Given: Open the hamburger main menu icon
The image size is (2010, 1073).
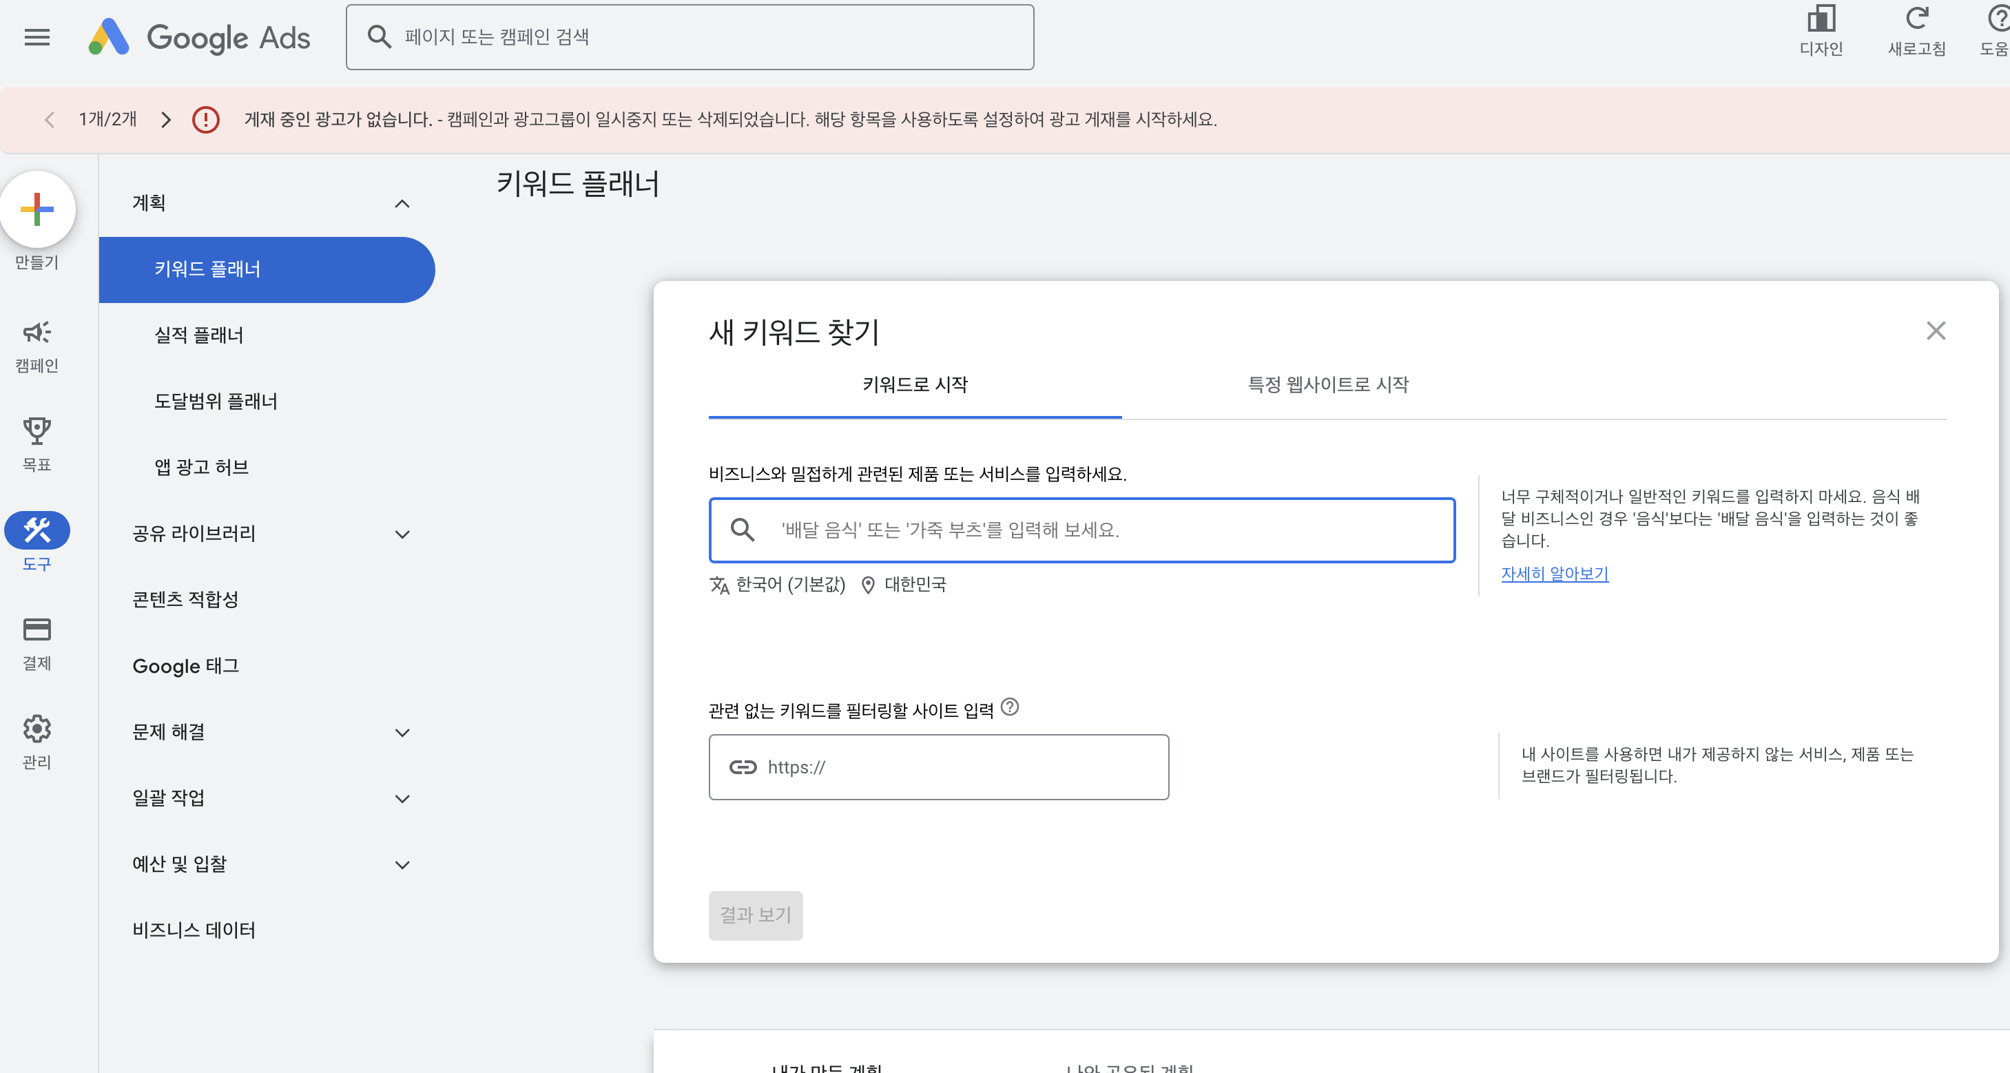Looking at the screenshot, I should (x=37, y=37).
